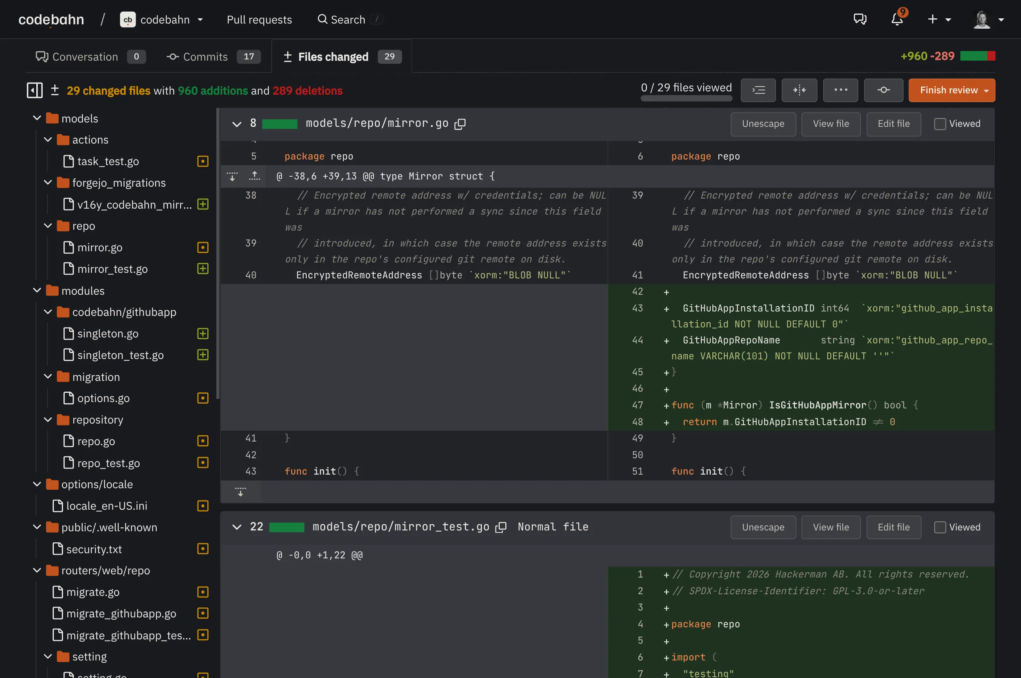This screenshot has height=678, width=1021.
Task: Collapse the forgejo_migrations folder
Action: (48, 183)
